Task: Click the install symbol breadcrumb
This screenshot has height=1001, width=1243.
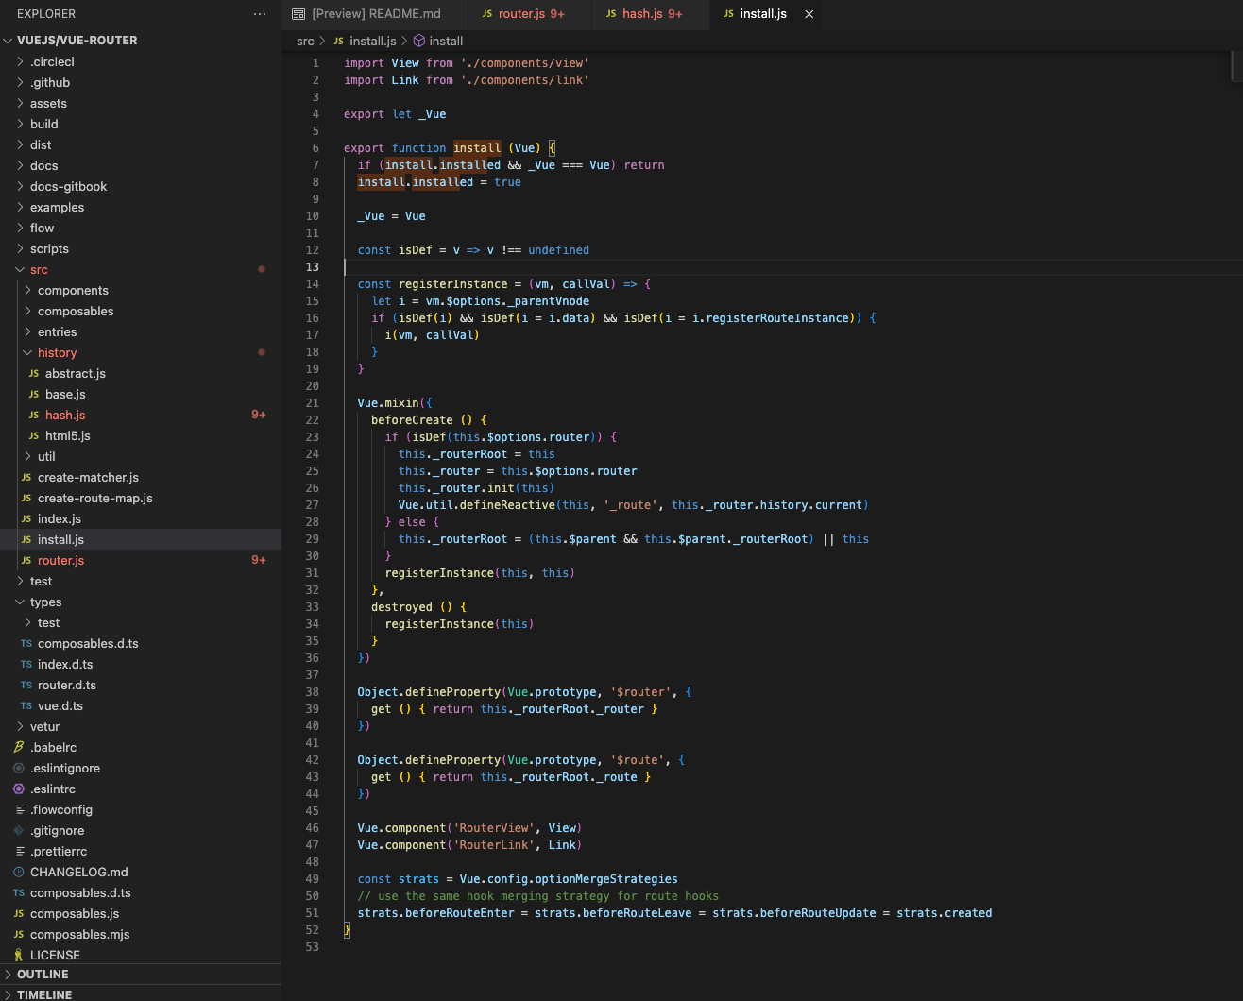Action: click(446, 41)
